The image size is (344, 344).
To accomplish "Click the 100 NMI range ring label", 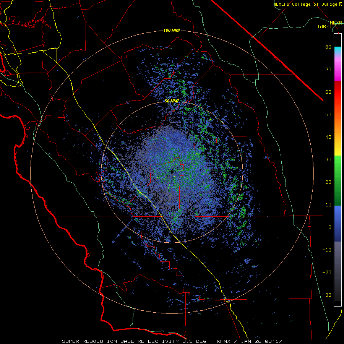I will (x=172, y=30).
